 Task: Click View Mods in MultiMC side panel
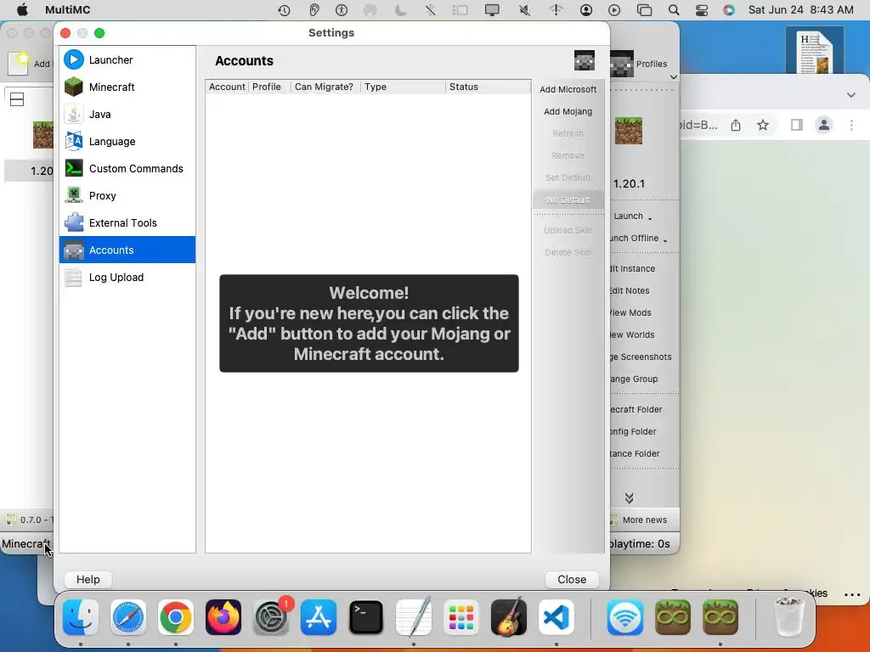pos(631,313)
